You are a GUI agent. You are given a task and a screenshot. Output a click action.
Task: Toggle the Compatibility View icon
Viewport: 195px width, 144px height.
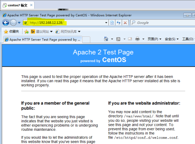(x=112, y=23)
